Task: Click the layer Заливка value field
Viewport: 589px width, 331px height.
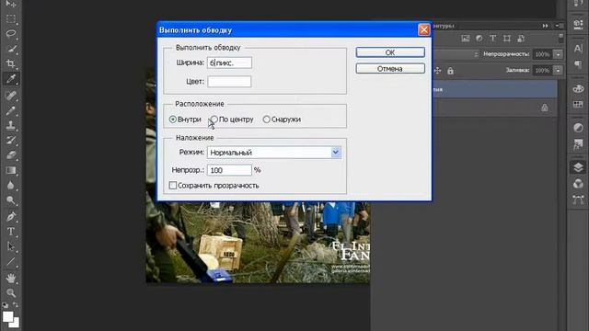Action: (x=542, y=70)
